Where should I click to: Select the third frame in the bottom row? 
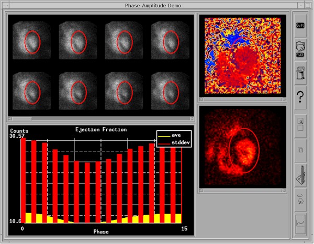(124, 91)
